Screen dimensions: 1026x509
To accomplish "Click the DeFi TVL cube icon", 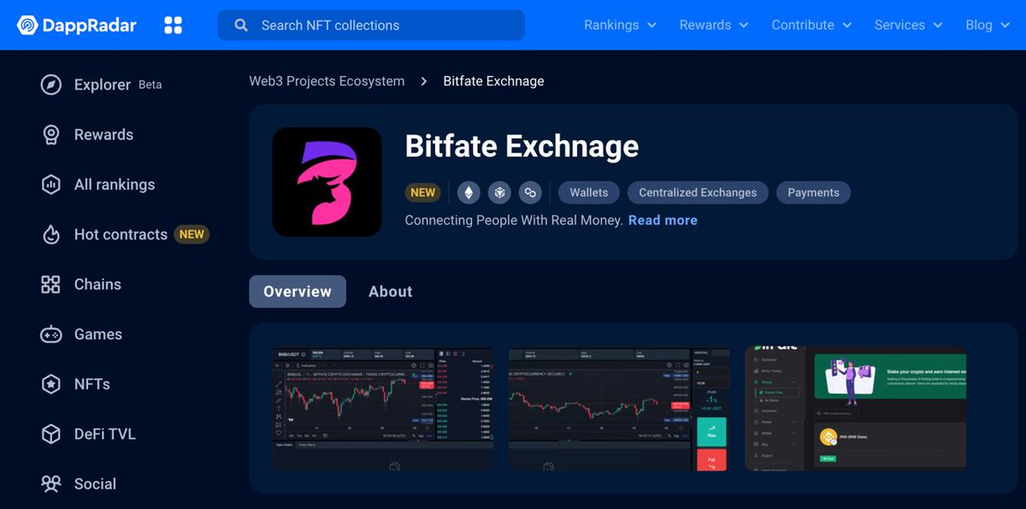I will tap(51, 434).
